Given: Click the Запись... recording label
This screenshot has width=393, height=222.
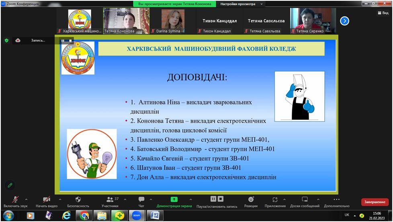Looking at the screenshot, I should pyautogui.click(x=38, y=40).
